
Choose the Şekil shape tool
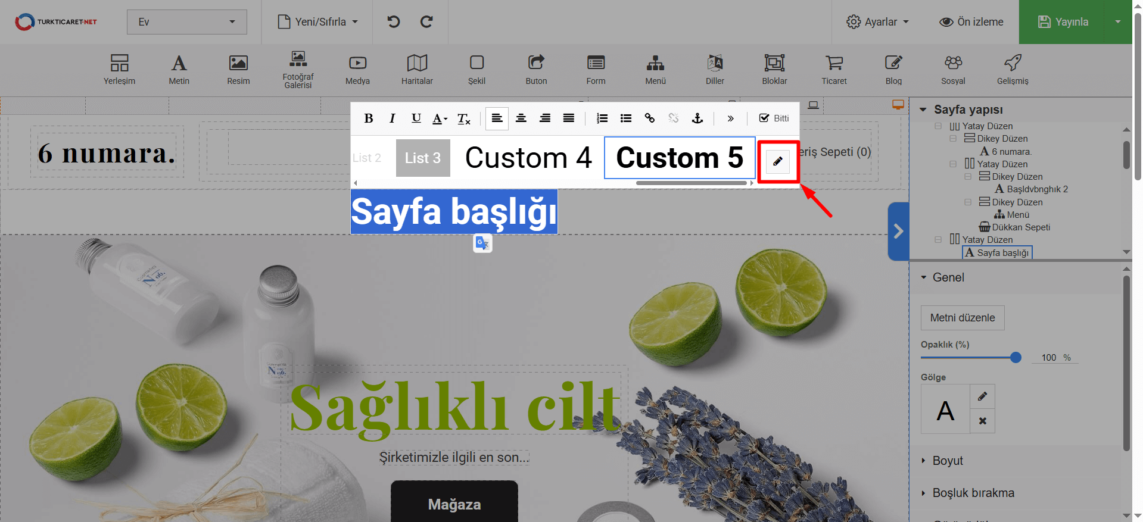(x=476, y=70)
